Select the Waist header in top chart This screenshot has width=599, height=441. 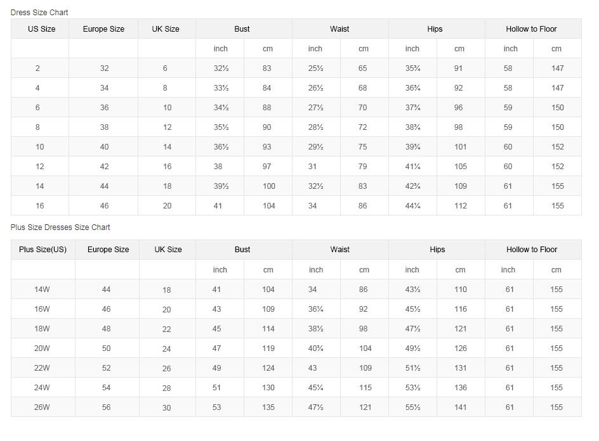[x=339, y=29]
